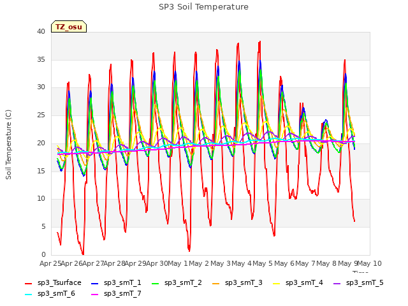Toggle sp3_smT_4 series legend label
Viewport: 408px width, 306px height.
(304, 283)
